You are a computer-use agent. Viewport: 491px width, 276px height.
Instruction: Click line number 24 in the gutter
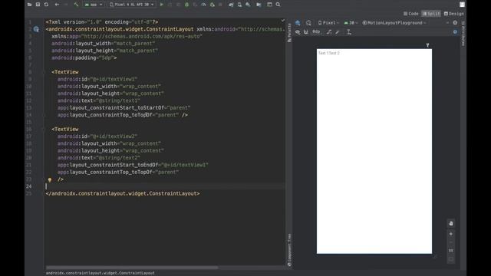(29, 186)
